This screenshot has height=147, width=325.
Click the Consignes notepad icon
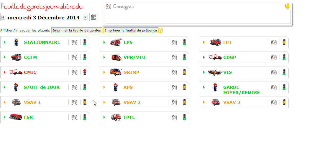pos(109,6)
